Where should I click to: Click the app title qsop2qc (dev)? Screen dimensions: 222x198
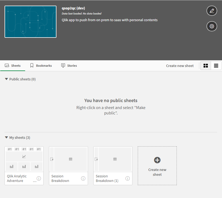pyautogui.click(x=73, y=8)
